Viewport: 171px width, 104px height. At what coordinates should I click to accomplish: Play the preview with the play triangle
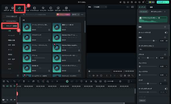(x=97, y=75)
